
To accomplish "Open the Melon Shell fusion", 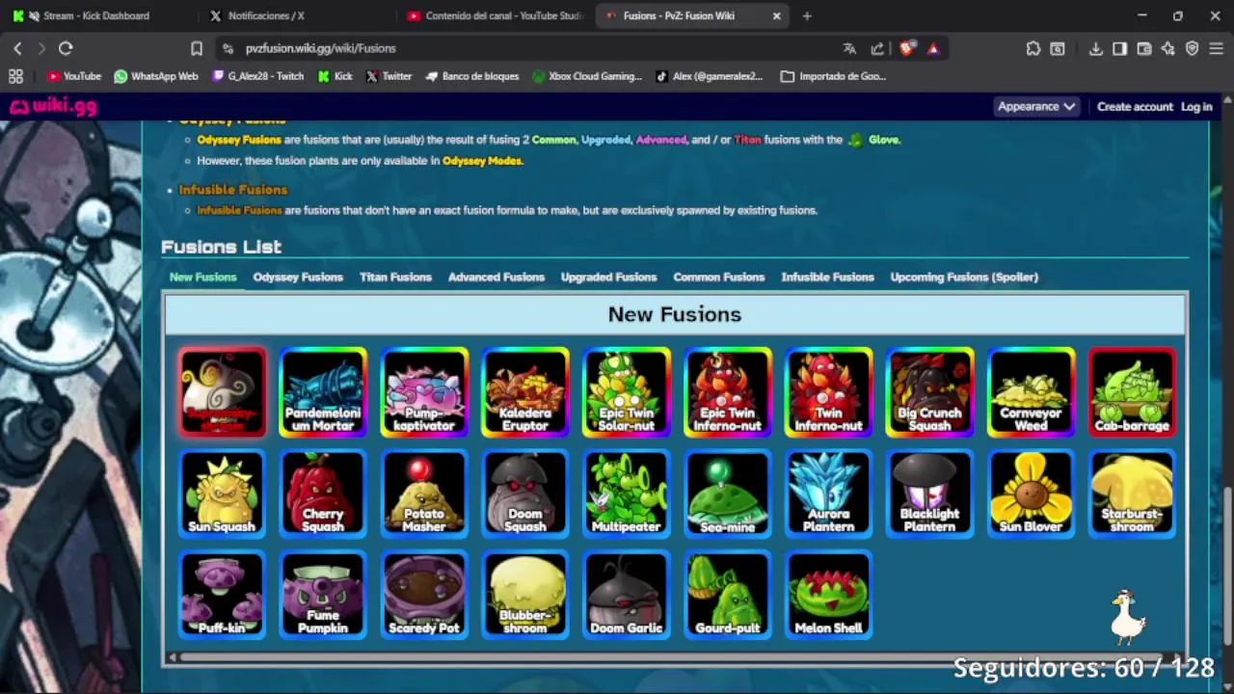I will coord(828,595).
